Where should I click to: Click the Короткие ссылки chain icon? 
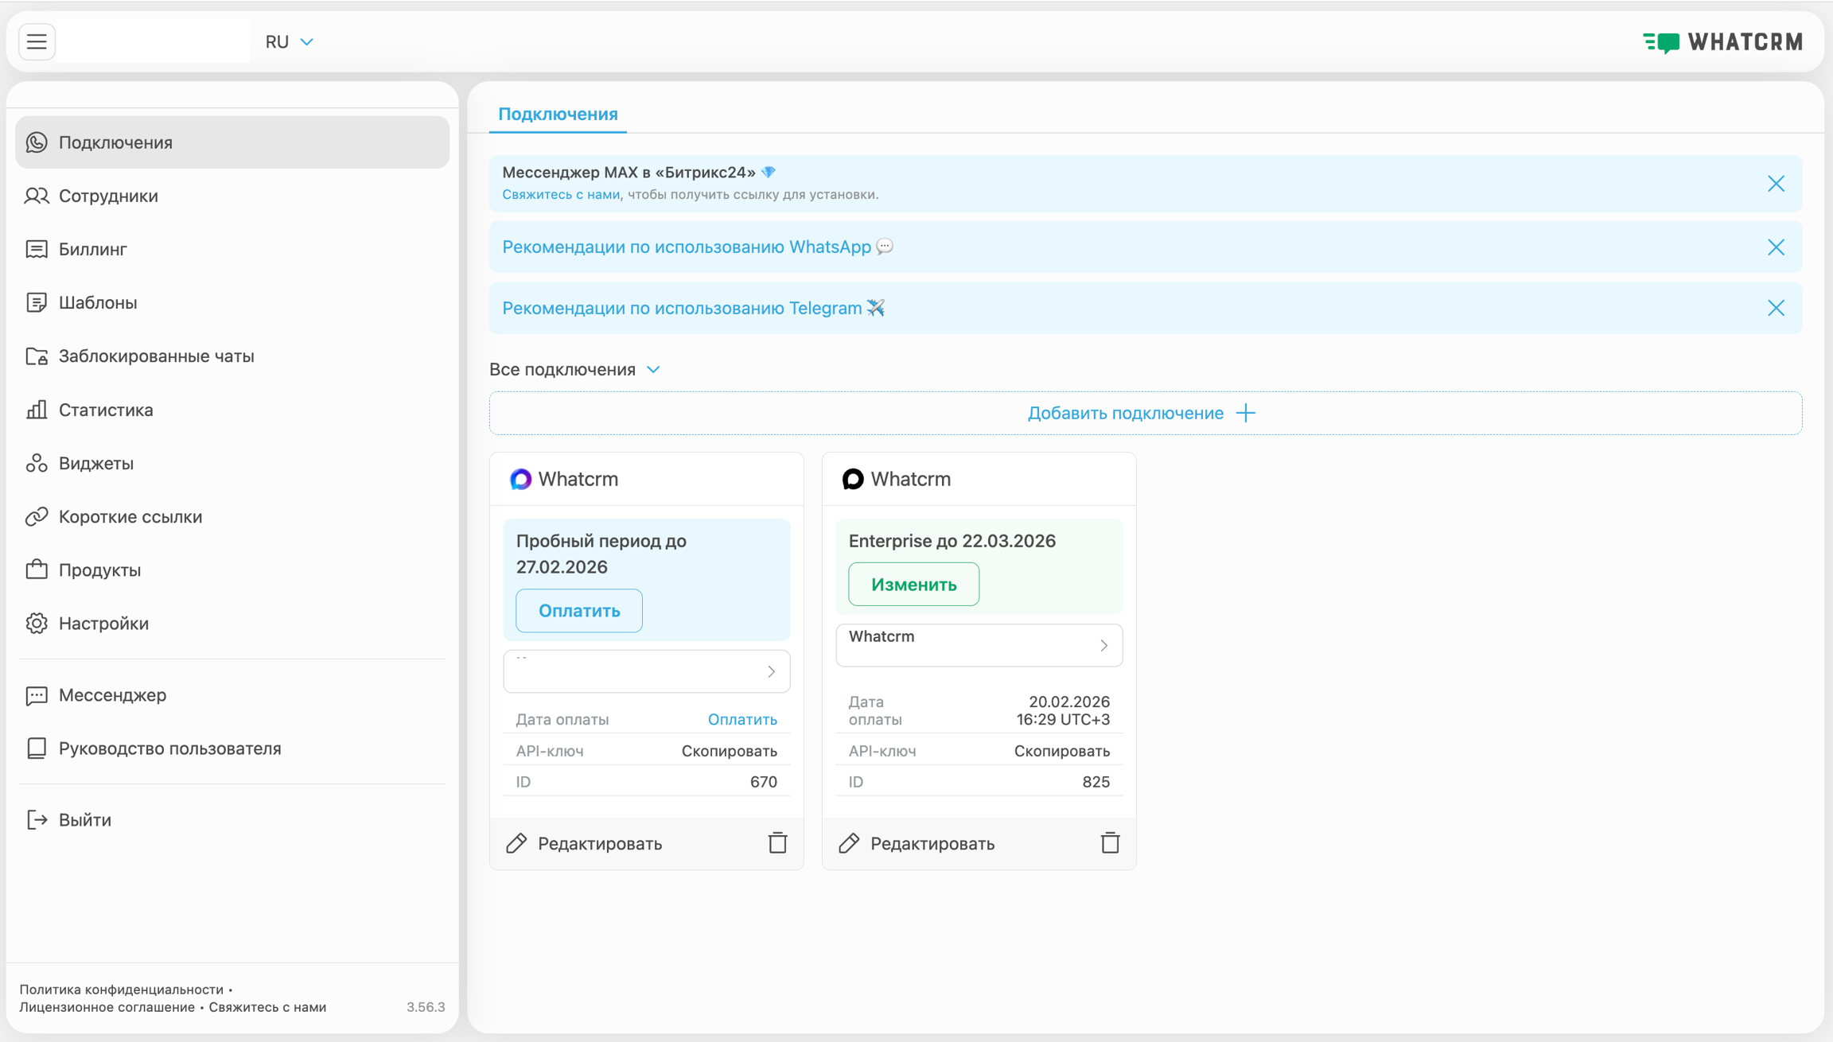pyautogui.click(x=37, y=516)
